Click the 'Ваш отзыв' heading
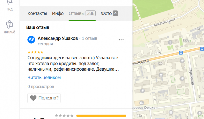The height and width of the screenshot is (119, 204). click(x=38, y=27)
